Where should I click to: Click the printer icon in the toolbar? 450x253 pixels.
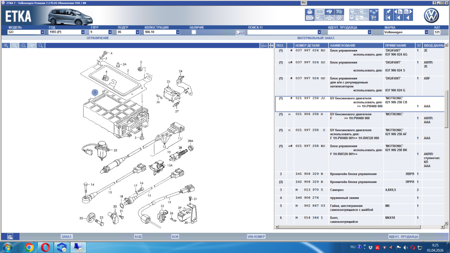pyautogui.click(x=310, y=12)
